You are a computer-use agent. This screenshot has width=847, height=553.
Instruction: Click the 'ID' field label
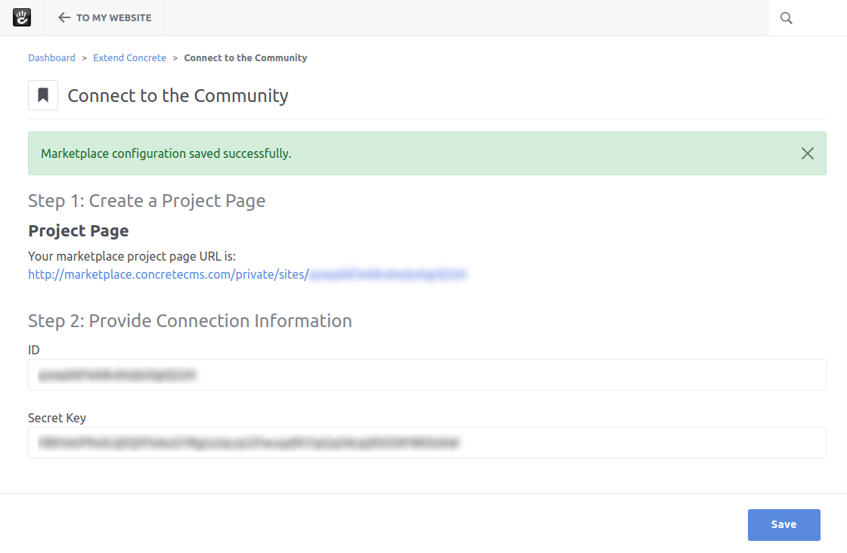(33, 350)
